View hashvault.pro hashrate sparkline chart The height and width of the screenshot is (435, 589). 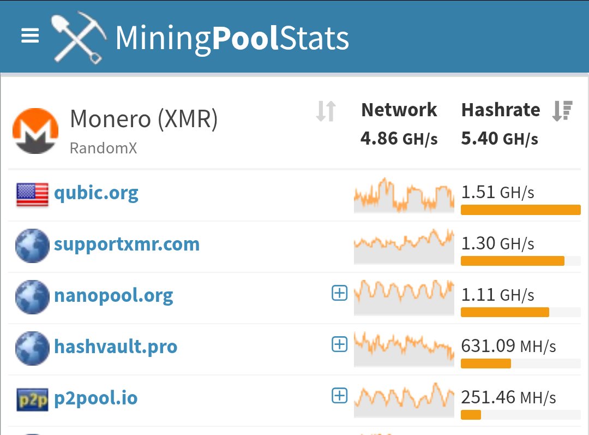tap(404, 349)
